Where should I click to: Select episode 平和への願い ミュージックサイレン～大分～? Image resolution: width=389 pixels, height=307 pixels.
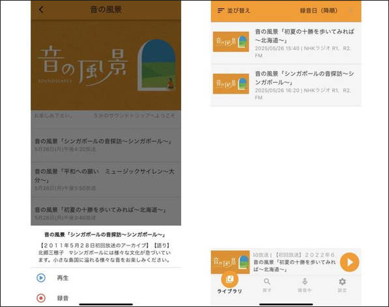click(106, 180)
